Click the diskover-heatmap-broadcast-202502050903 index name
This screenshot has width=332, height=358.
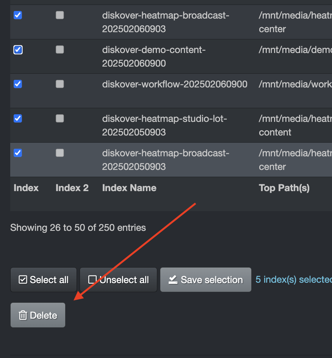pos(166,160)
